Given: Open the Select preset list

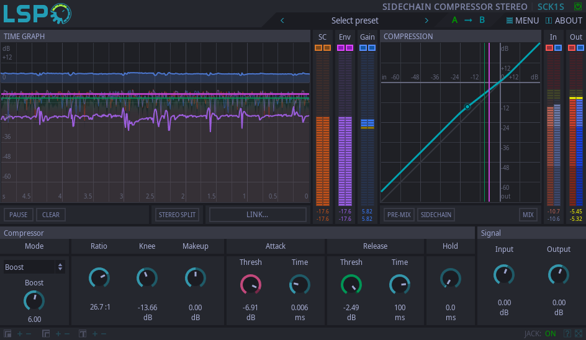Looking at the screenshot, I should [x=354, y=20].
